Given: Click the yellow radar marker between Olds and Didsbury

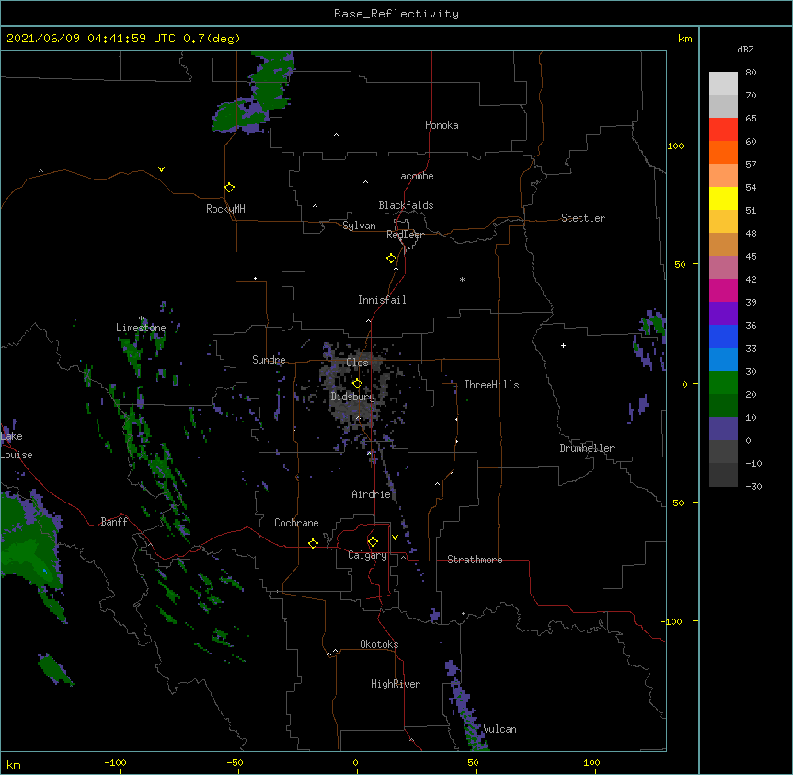Looking at the screenshot, I should 357,384.
